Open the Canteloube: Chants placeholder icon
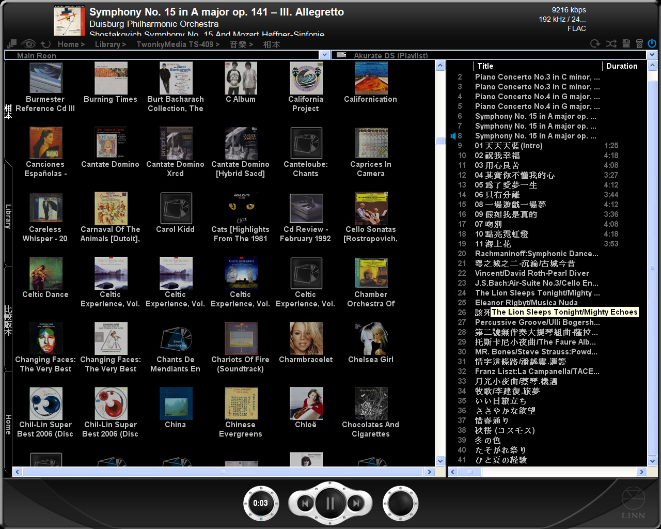Viewport: 661px width, 529px height. tap(306, 143)
